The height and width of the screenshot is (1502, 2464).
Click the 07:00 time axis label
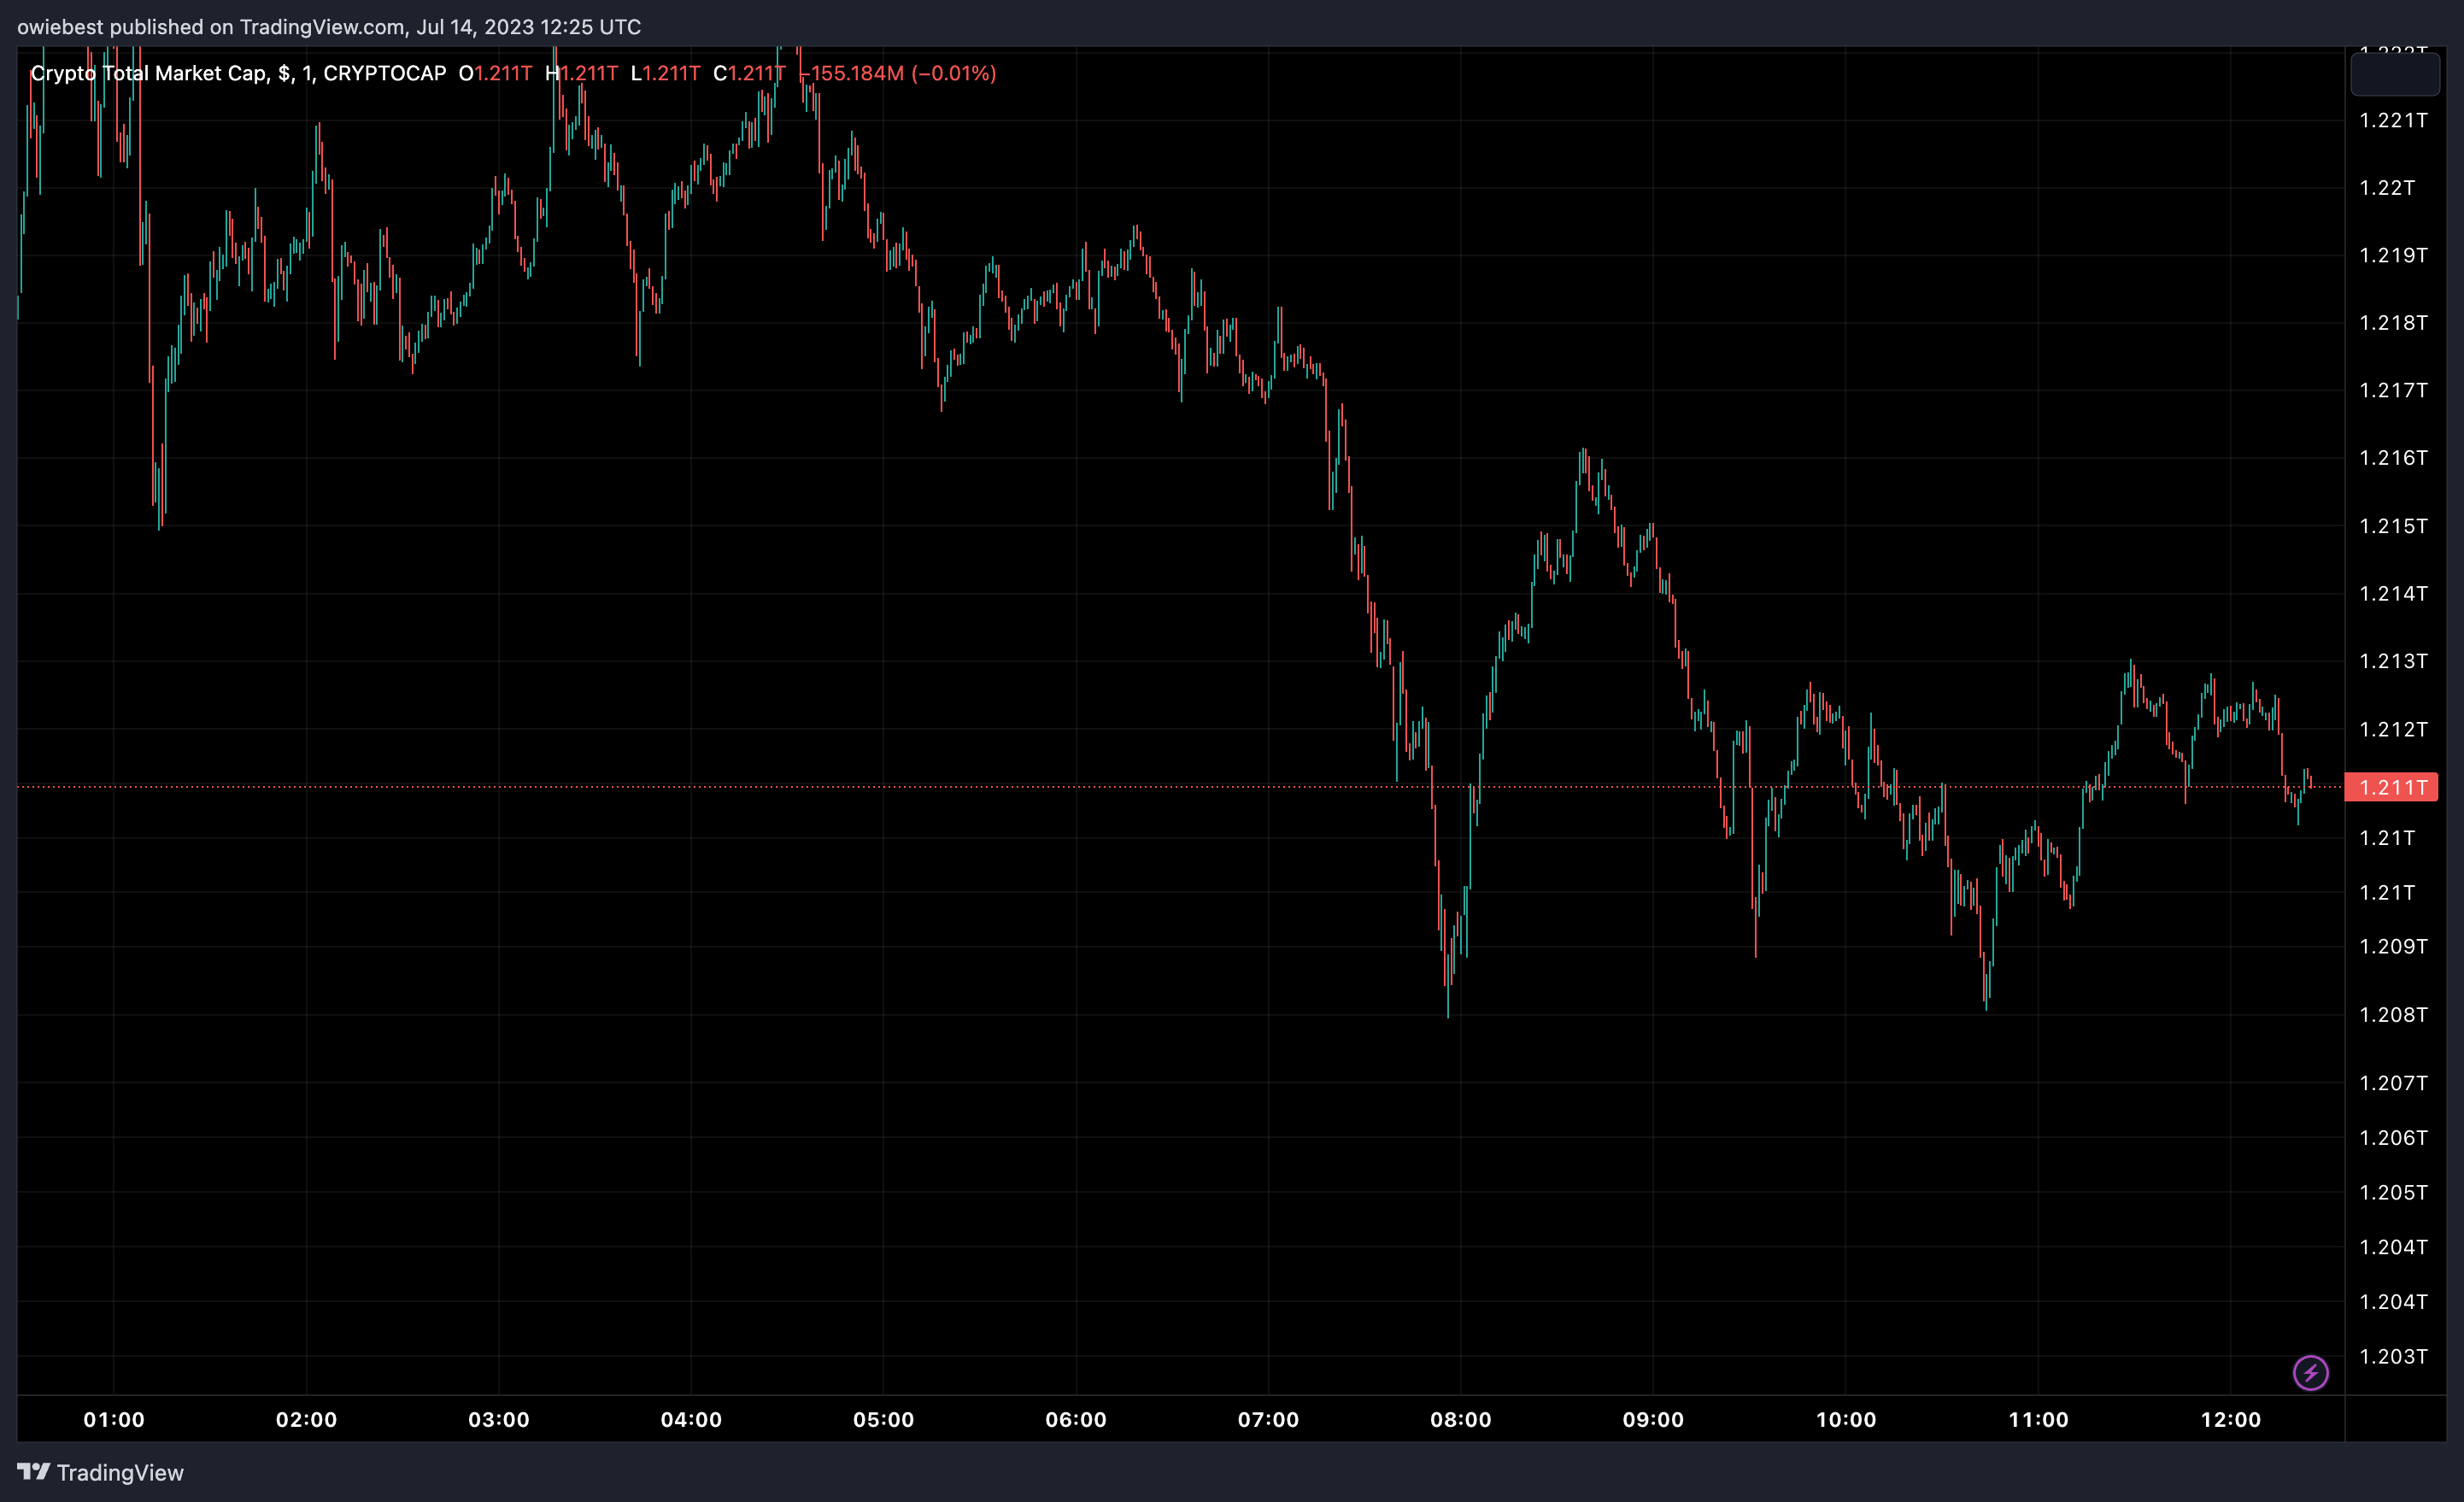[1268, 1419]
